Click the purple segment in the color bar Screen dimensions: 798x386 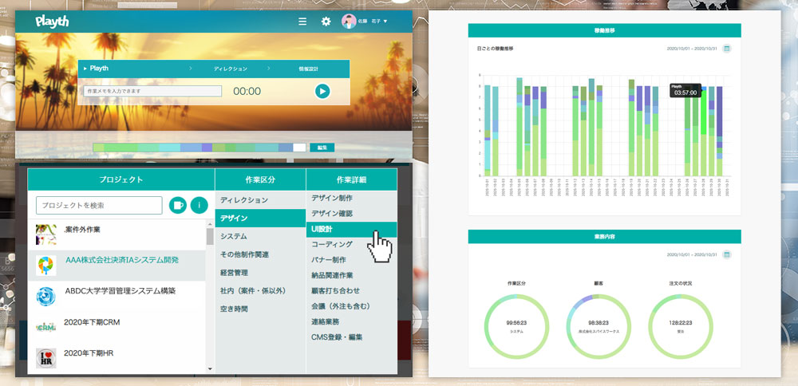click(207, 148)
